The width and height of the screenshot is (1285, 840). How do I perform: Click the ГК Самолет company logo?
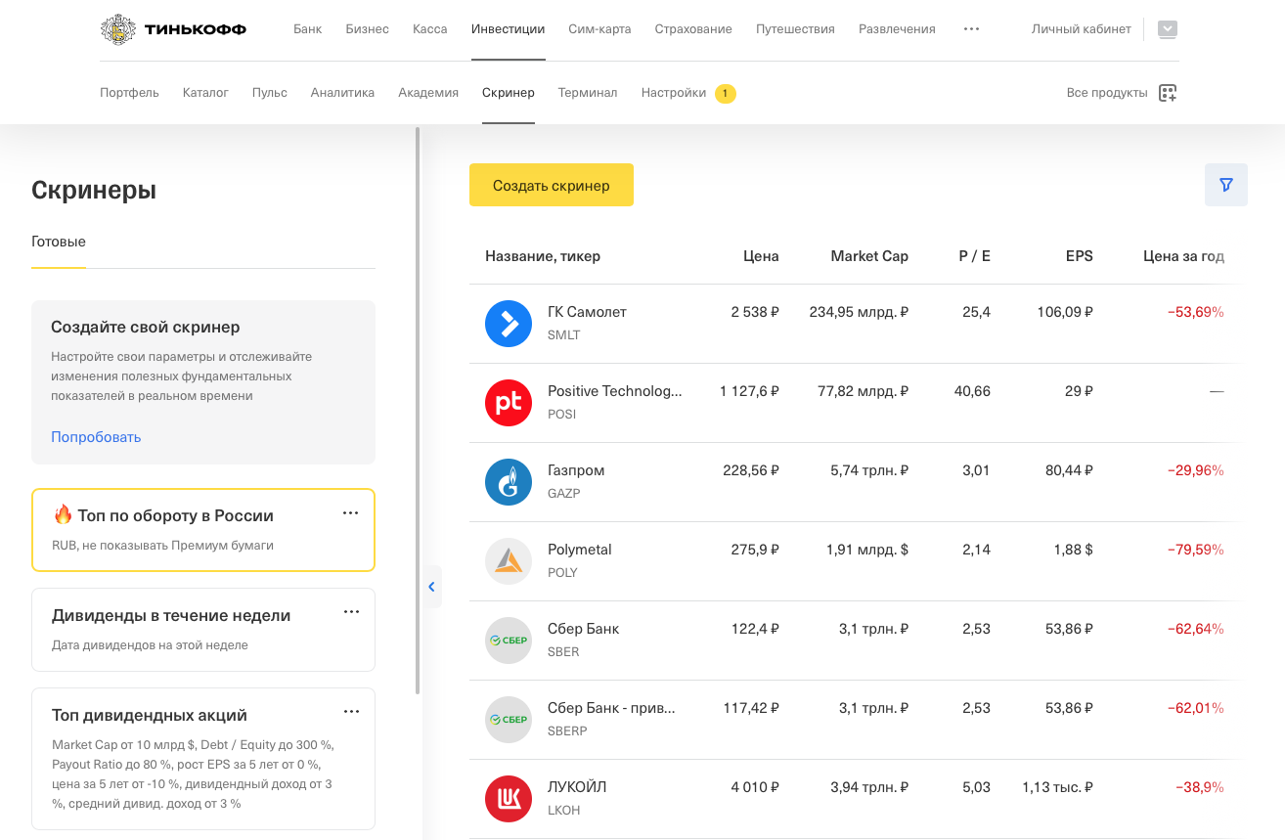[x=509, y=324]
